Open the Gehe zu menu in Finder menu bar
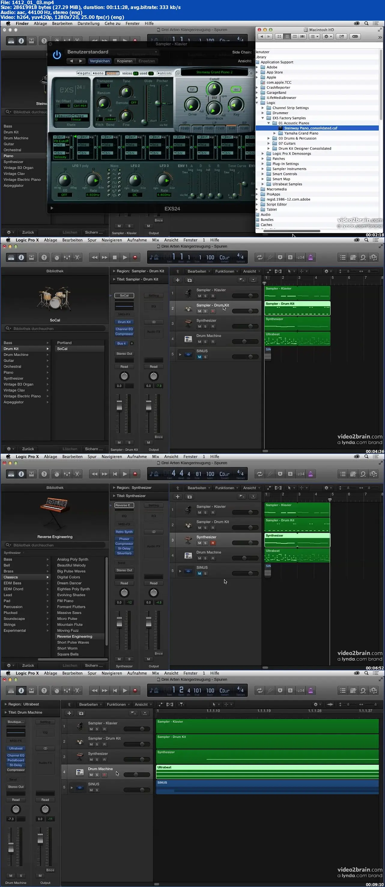Image resolution: width=385 pixels, height=887 pixels. [x=113, y=23]
